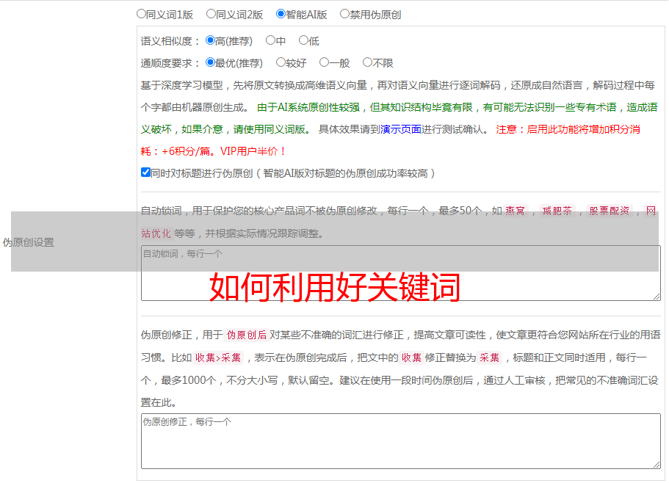Click the 通顺度要求 label
The height and width of the screenshot is (483, 669).
coord(170,64)
